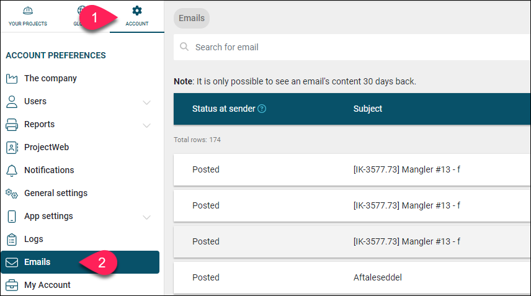Screen dimensions: 531x296
Task: Expand the Reports submenu chevron
Action: coord(146,125)
